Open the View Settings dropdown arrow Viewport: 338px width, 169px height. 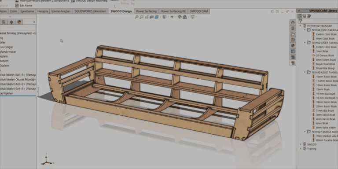click(196, 17)
